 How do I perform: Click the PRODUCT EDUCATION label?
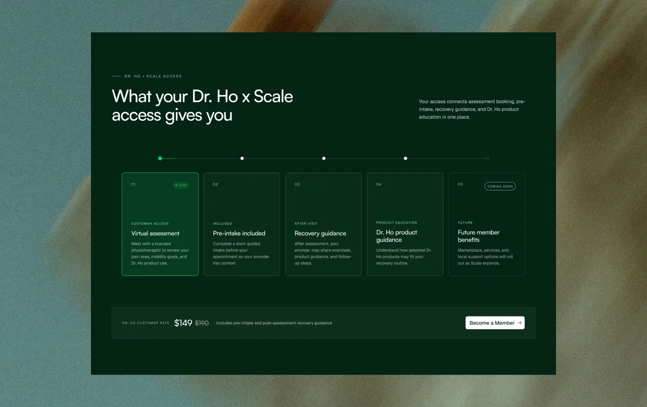(397, 222)
